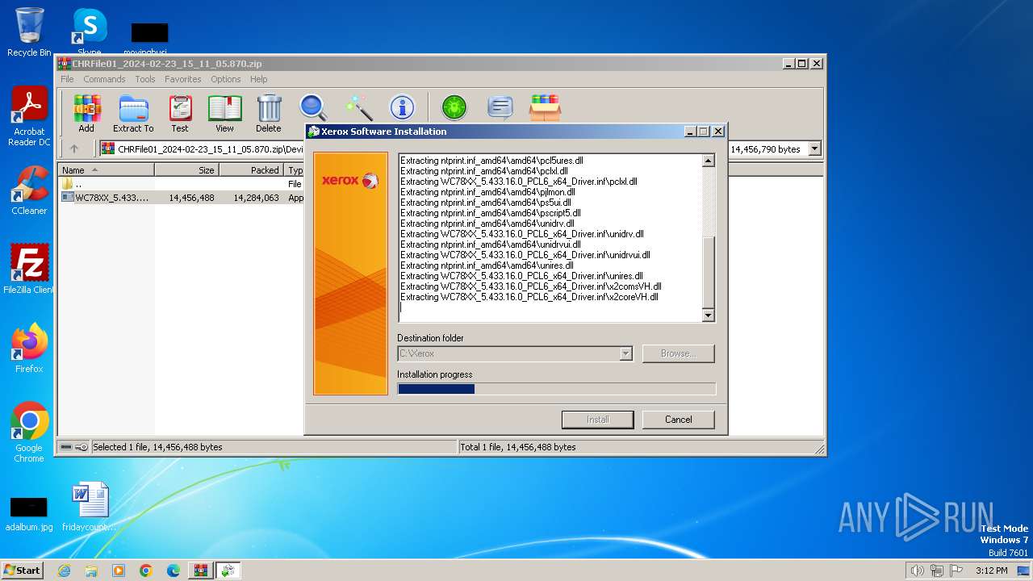Open Google Chrome desktop shortcut
This screenshot has height=581, width=1033.
click(29, 433)
